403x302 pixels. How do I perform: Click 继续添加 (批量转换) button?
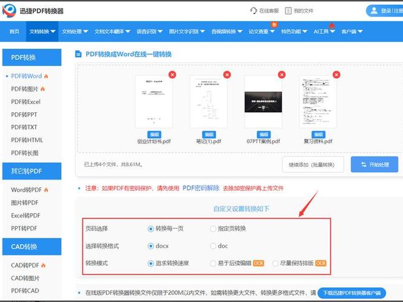[313, 165]
